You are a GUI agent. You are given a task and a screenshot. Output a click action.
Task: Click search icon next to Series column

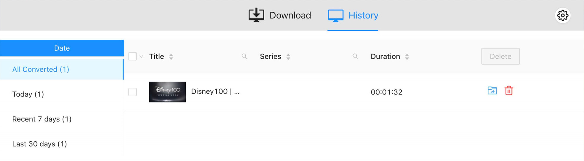[355, 56]
